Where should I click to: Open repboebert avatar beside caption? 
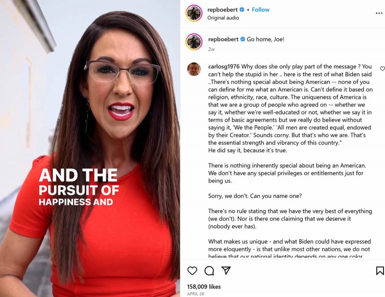194,42
